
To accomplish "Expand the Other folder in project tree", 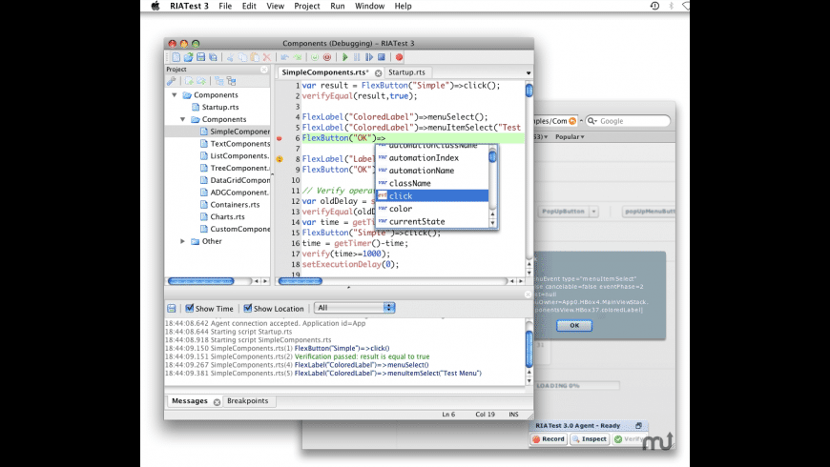I will coord(183,241).
